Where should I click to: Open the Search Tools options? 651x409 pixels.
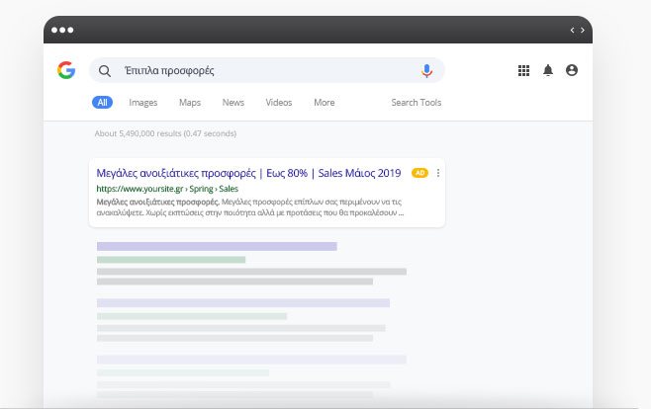pyautogui.click(x=416, y=103)
